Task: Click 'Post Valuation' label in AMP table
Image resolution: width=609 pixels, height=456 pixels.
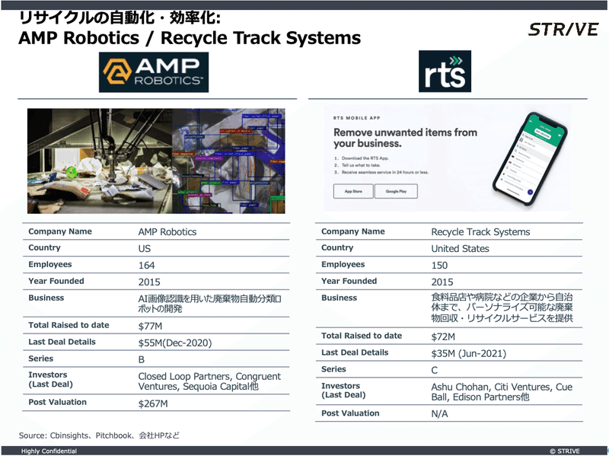Action: [58, 402]
